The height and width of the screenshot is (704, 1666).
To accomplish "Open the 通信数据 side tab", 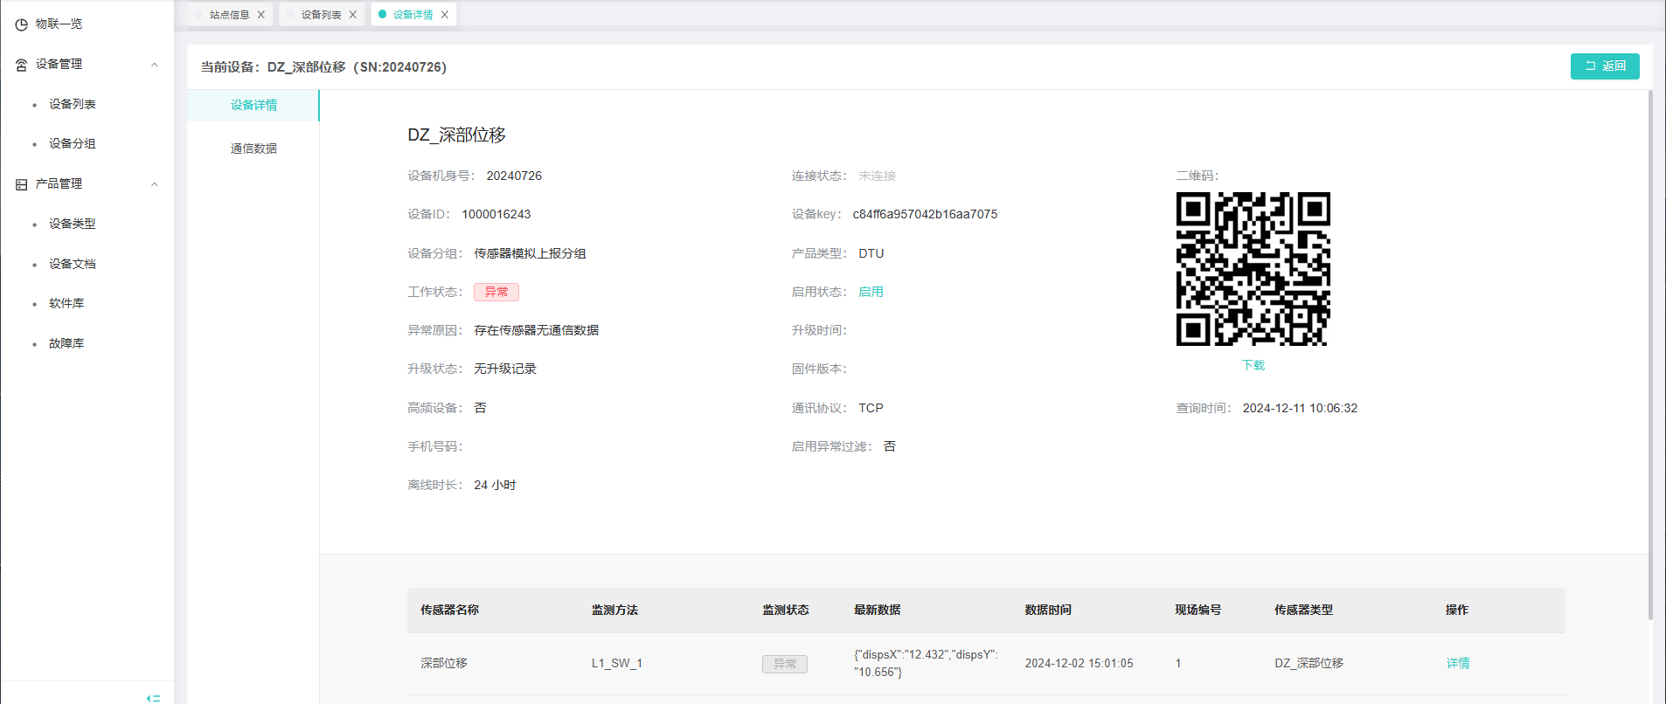I will coord(253,148).
